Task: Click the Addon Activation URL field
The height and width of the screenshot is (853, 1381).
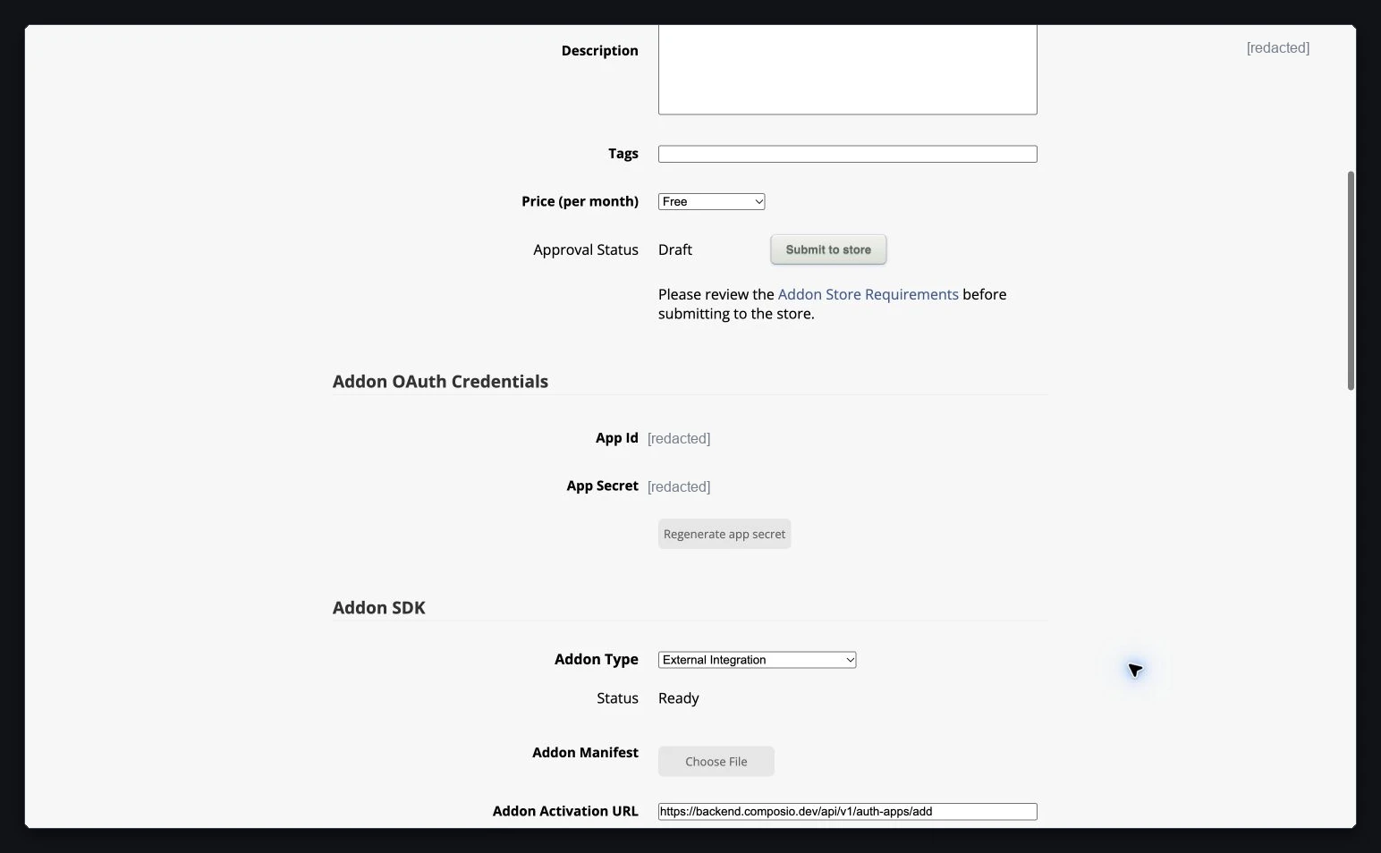Action: pos(847,812)
